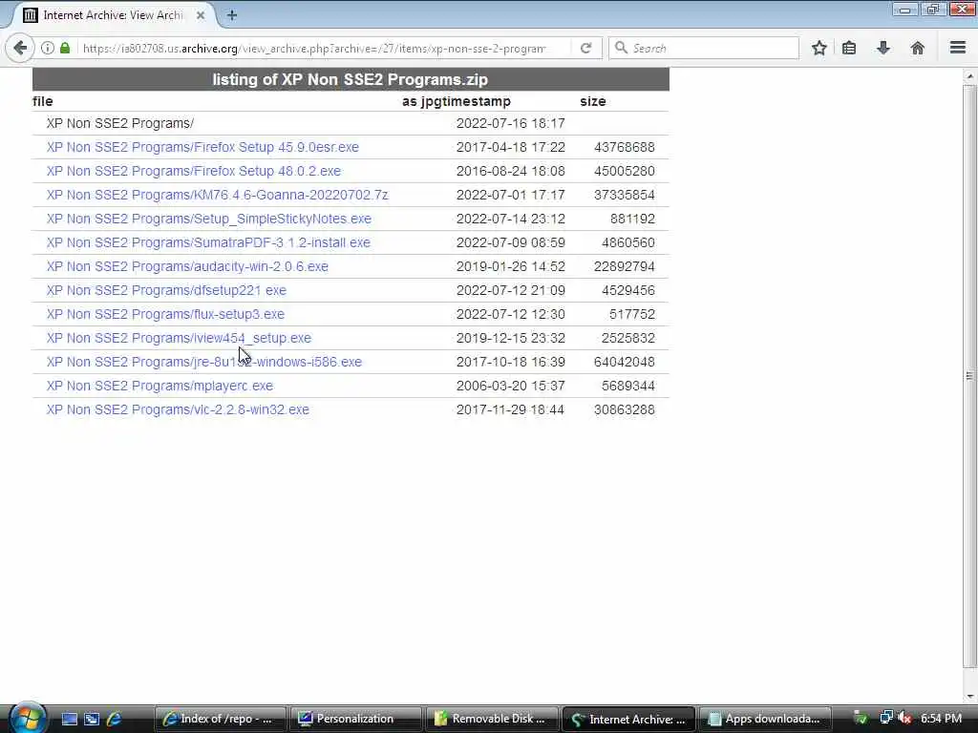978x733 pixels.
Task: Click the scrollbar down arrow
Action: (x=969, y=697)
